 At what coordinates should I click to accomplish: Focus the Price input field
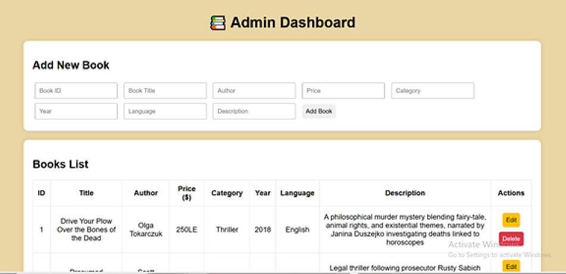point(343,91)
